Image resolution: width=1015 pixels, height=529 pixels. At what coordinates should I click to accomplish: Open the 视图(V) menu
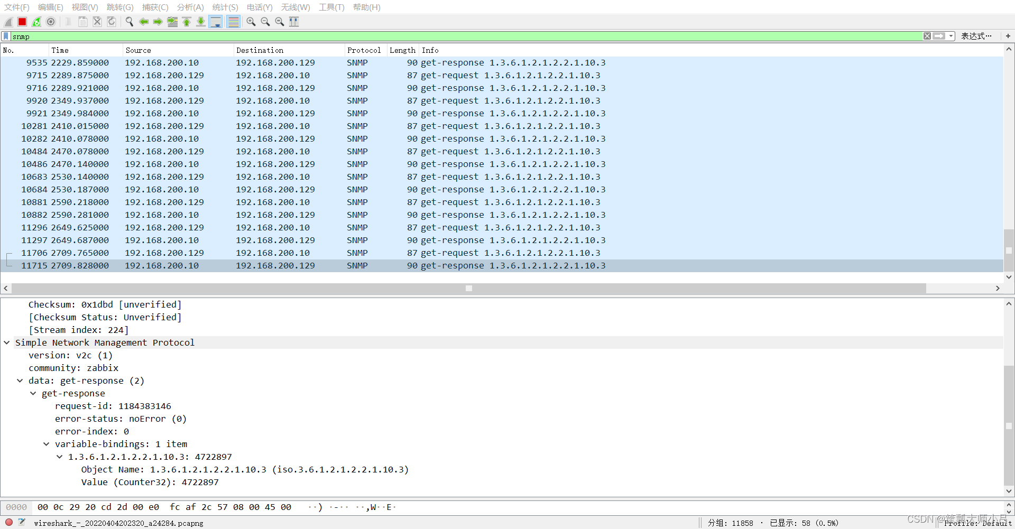[85, 7]
